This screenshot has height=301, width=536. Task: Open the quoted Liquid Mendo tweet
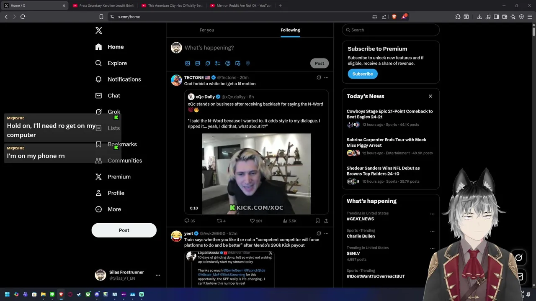230,269
